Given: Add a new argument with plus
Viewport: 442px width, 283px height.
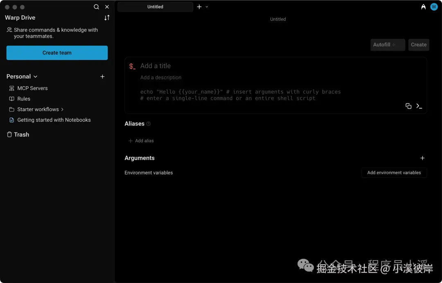Looking at the screenshot, I should (422, 158).
